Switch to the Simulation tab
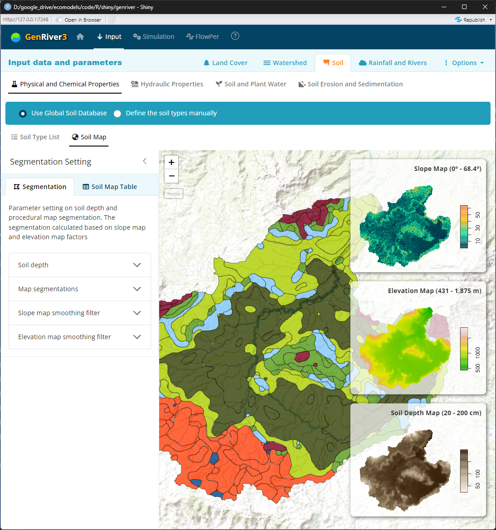 tap(154, 37)
